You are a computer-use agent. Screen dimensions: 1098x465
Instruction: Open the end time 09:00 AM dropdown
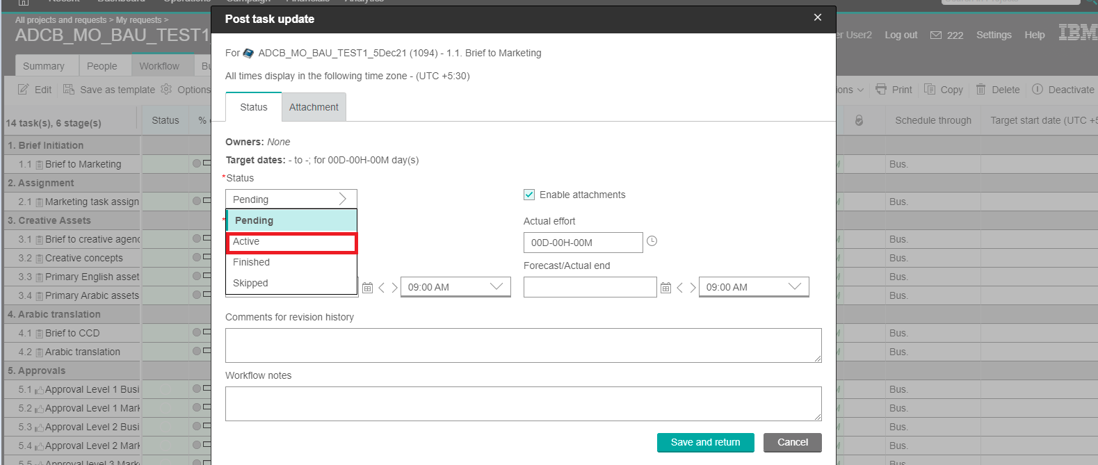point(753,287)
